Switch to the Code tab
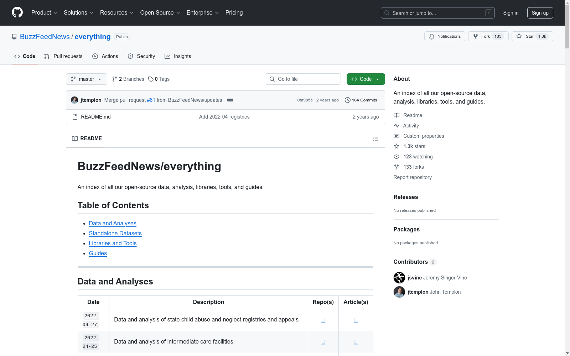The image size is (570, 356). click(x=25, y=56)
